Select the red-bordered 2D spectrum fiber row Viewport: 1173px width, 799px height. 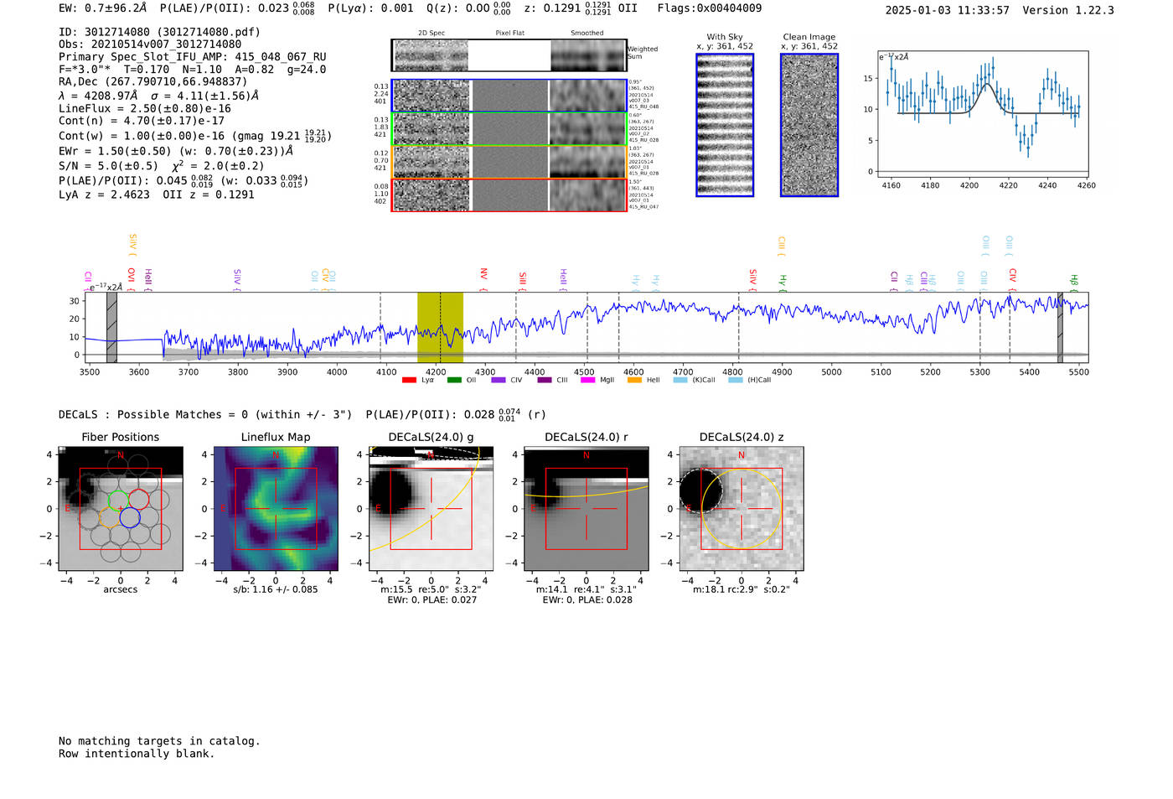point(509,195)
